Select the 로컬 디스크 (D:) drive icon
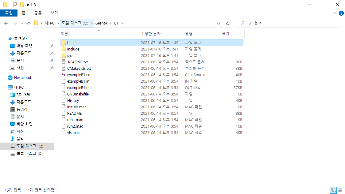This screenshot has height=194, width=345. tap(13, 154)
